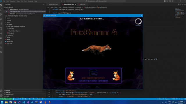
Task: Expand the target folder in explorer
Action: click(x=8, y=37)
